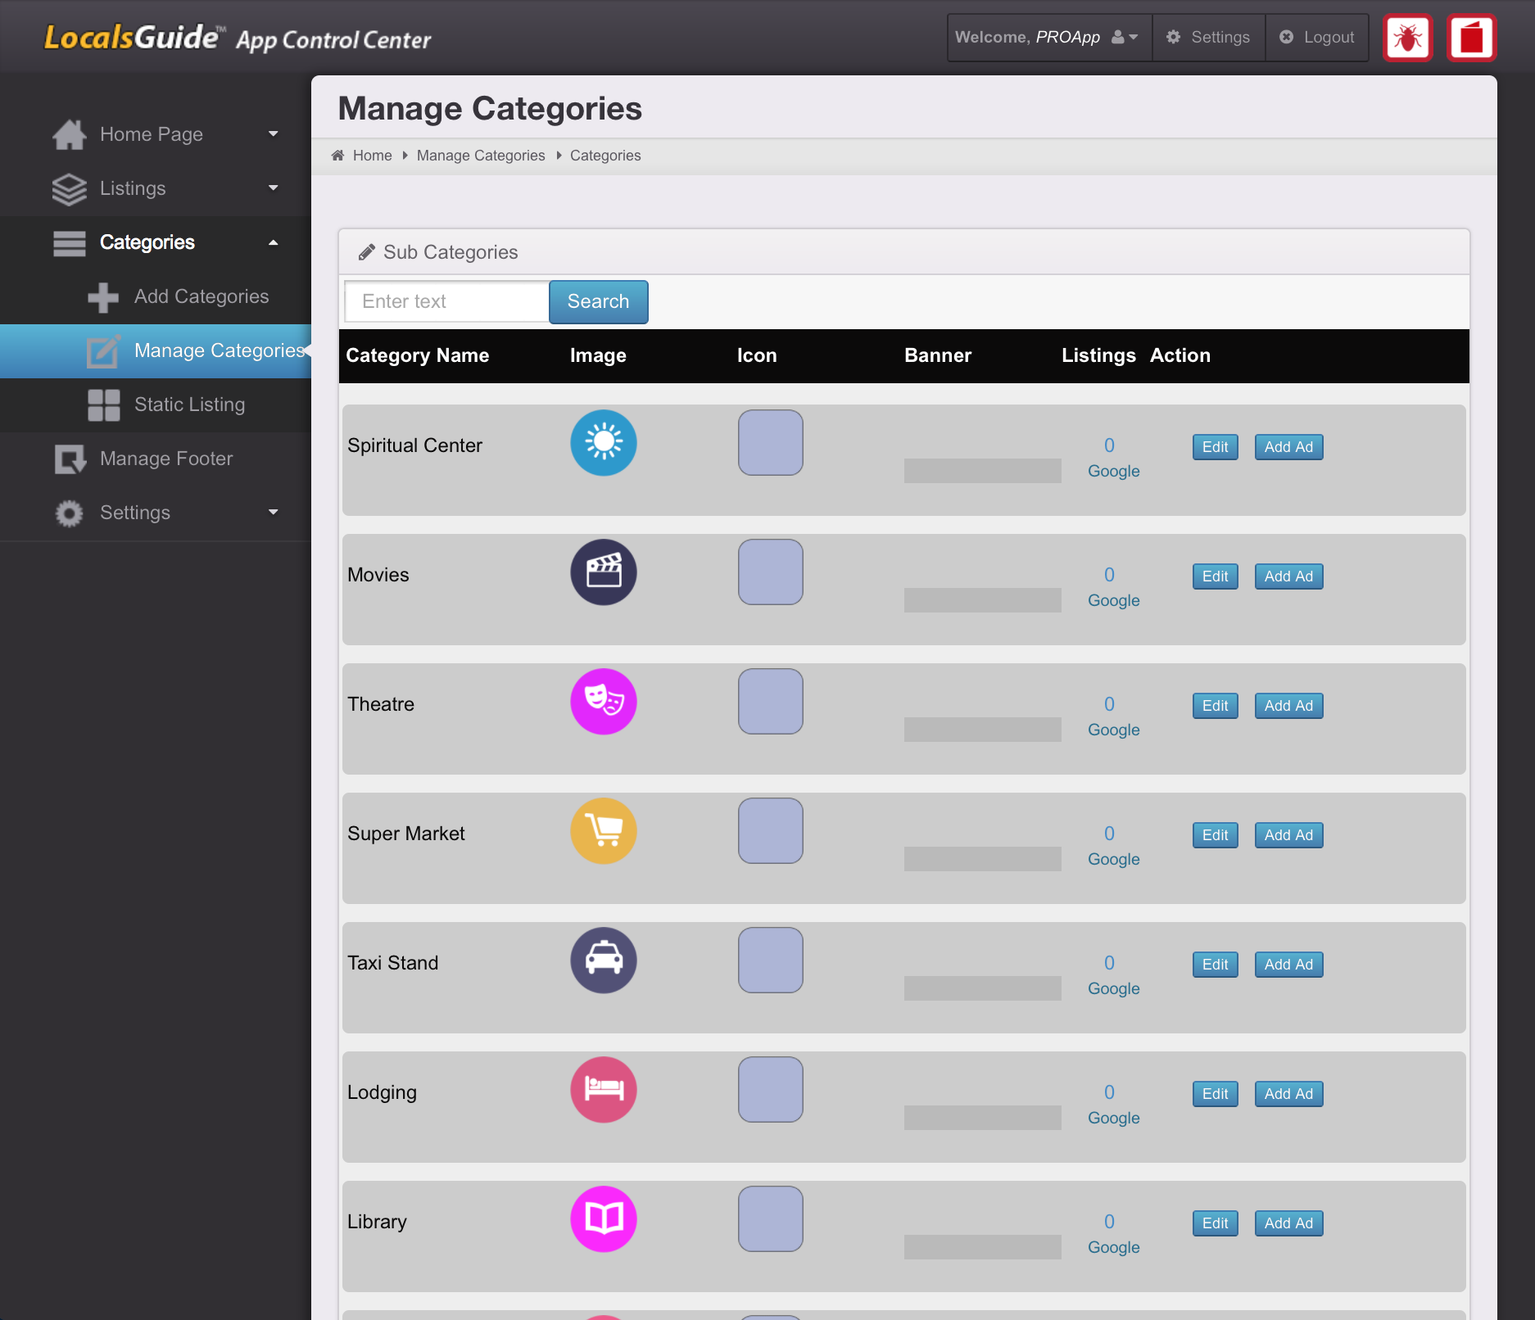Edit the Super Market category

point(1215,835)
